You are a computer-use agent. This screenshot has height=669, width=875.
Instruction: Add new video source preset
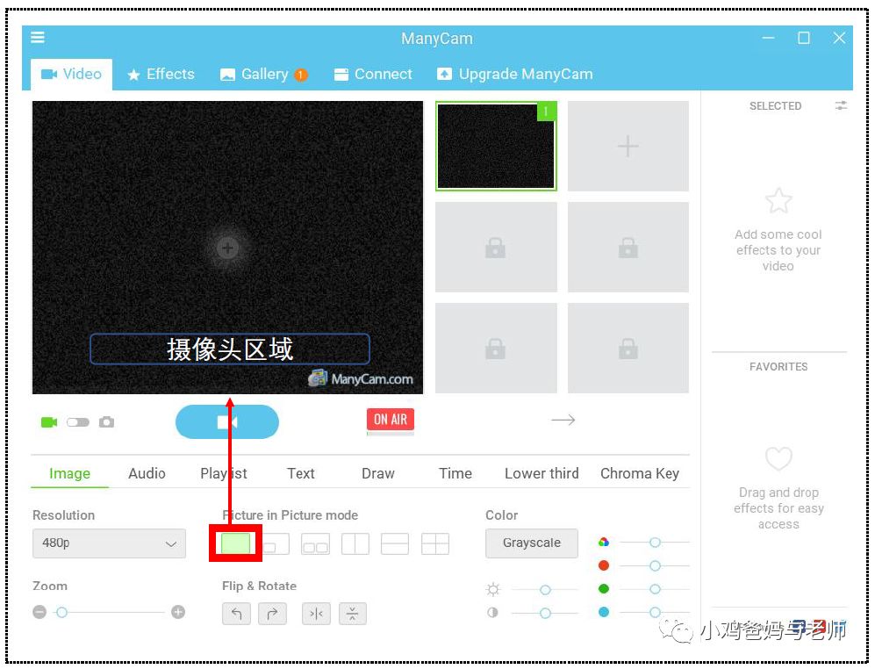(x=628, y=146)
